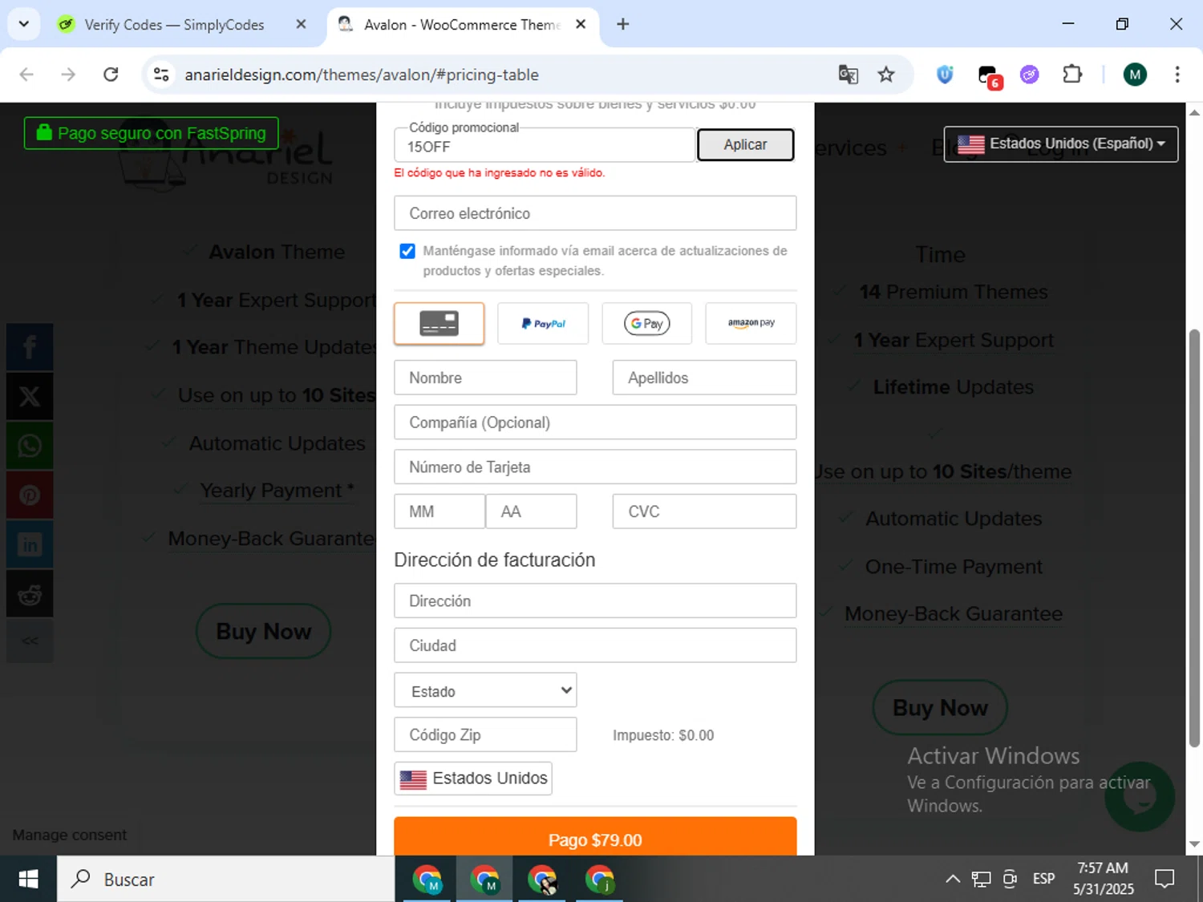1203x902 pixels.
Task: Open a new browser tab
Action: pyautogui.click(x=622, y=24)
